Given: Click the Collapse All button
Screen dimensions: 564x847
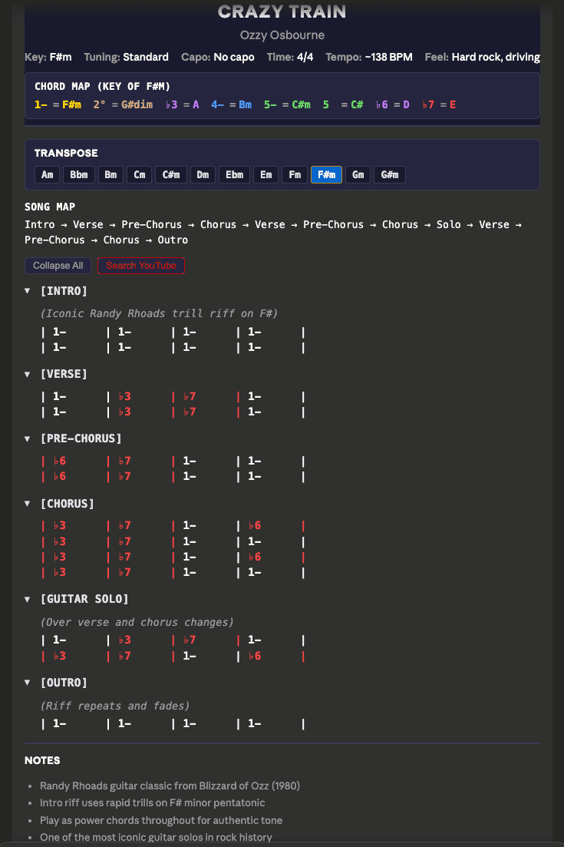Looking at the screenshot, I should point(58,265).
